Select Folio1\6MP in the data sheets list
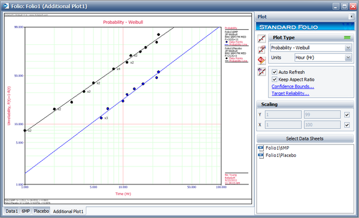The width and height of the screenshot is (359, 218). coord(277,148)
